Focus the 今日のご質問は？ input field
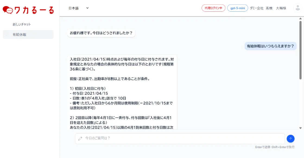 (x=182, y=138)
